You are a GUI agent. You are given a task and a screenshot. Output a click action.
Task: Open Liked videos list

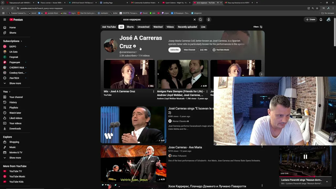click(16, 118)
